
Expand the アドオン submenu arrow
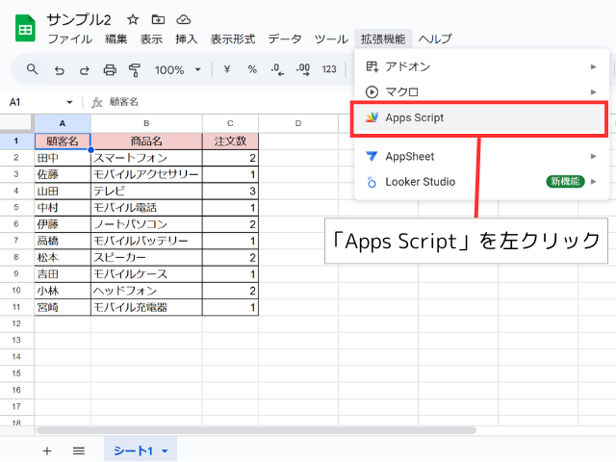point(593,66)
